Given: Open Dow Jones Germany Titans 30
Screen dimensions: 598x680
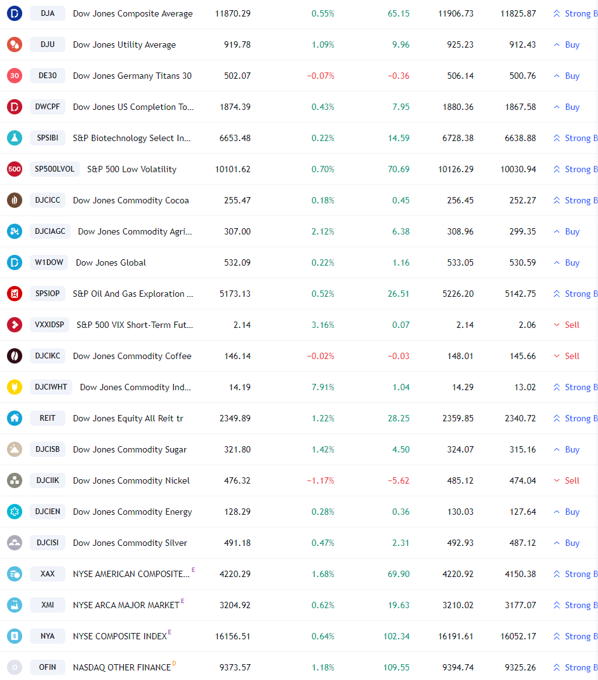Looking at the screenshot, I should (132, 76).
